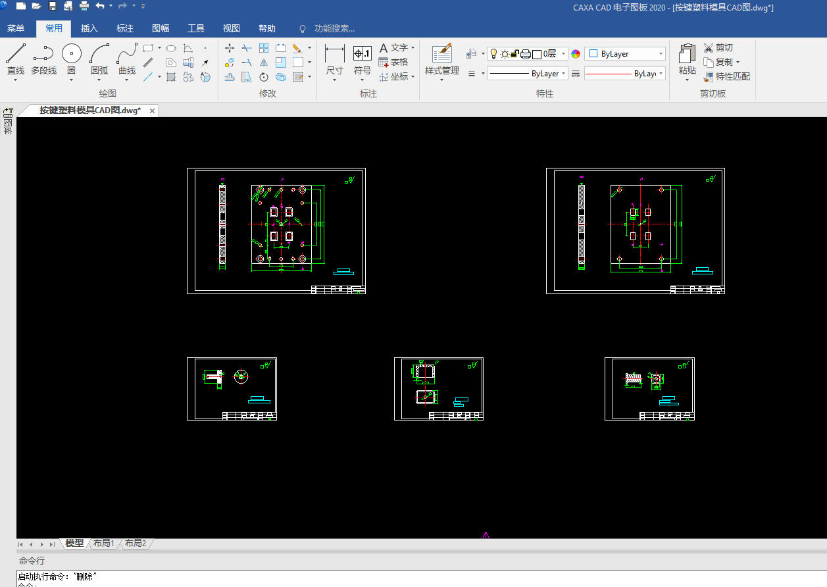Select the 圆弧 arc tool
The width and height of the screenshot is (827, 587).
(x=99, y=59)
